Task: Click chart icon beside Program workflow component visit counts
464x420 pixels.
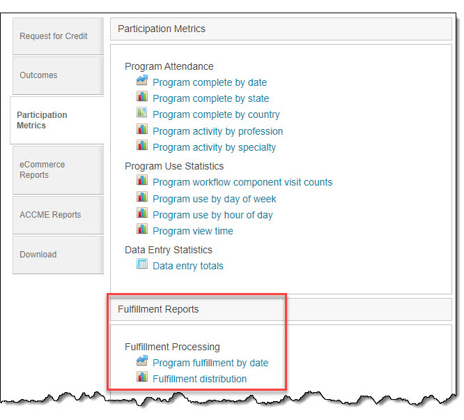Action: click(142, 181)
